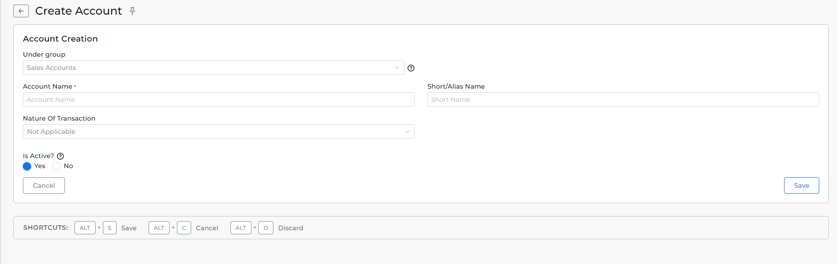Show the Is Active help tooltip icon

pyautogui.click(x=60, y=156)
